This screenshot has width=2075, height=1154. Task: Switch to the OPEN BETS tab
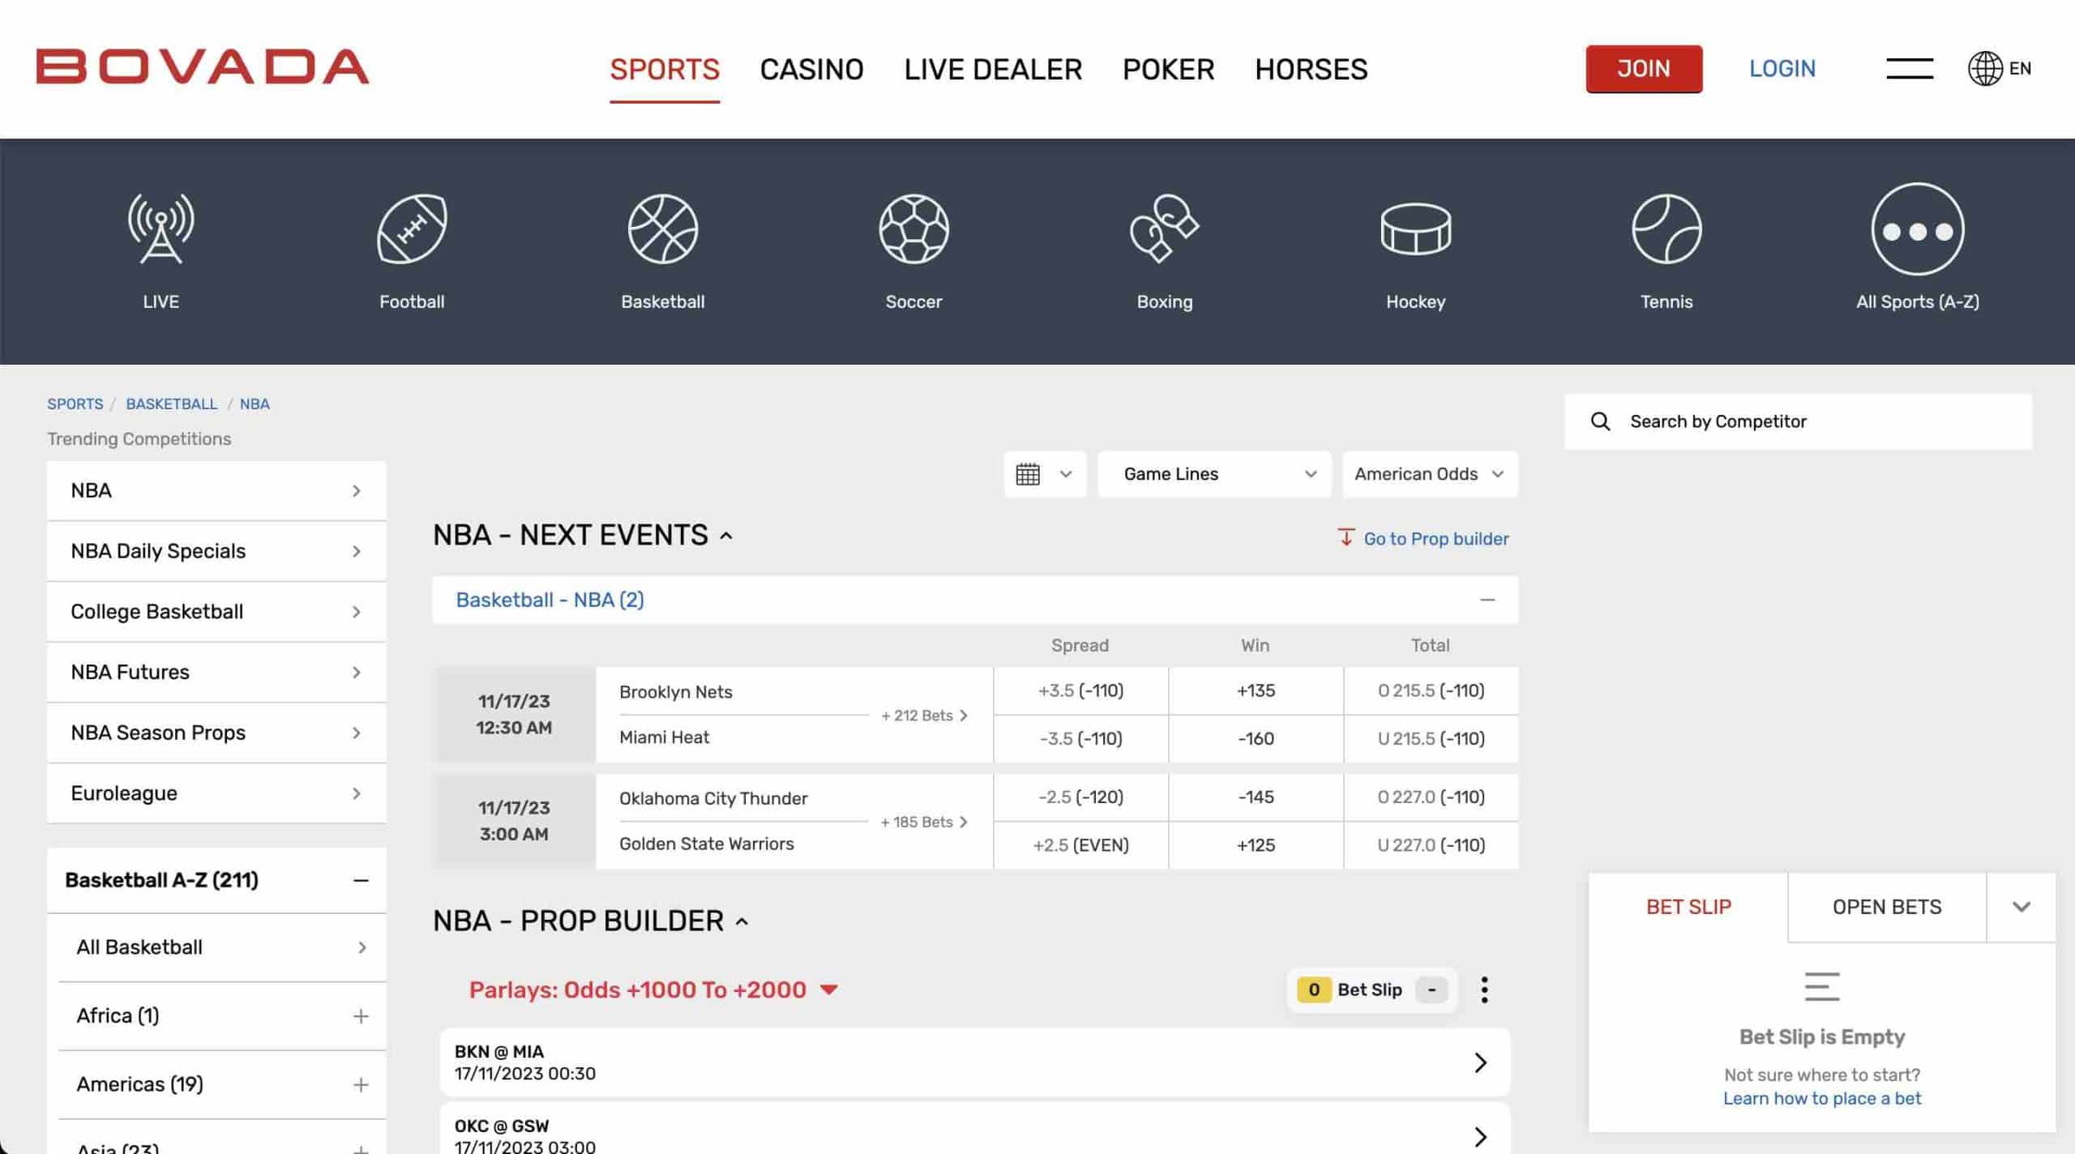coord(1887,907)
